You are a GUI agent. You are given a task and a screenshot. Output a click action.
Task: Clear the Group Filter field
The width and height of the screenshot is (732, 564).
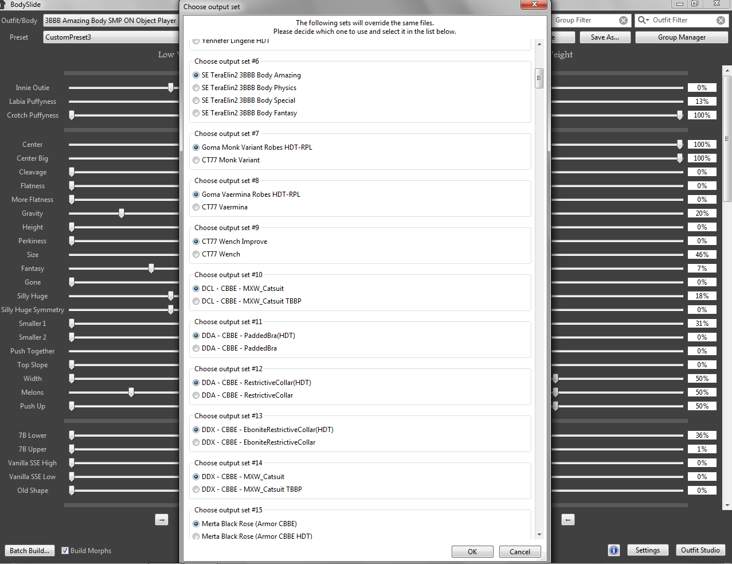(623, 20)
